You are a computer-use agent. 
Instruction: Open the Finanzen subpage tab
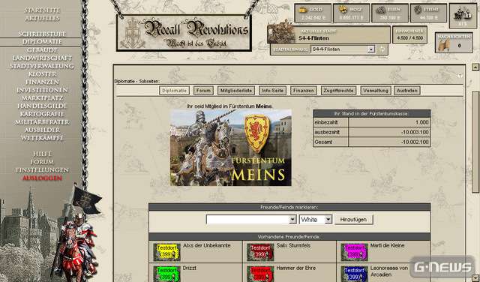(303, 91)
